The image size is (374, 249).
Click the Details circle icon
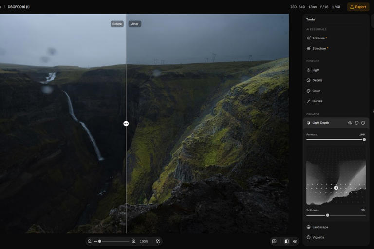tap(308, 80)
